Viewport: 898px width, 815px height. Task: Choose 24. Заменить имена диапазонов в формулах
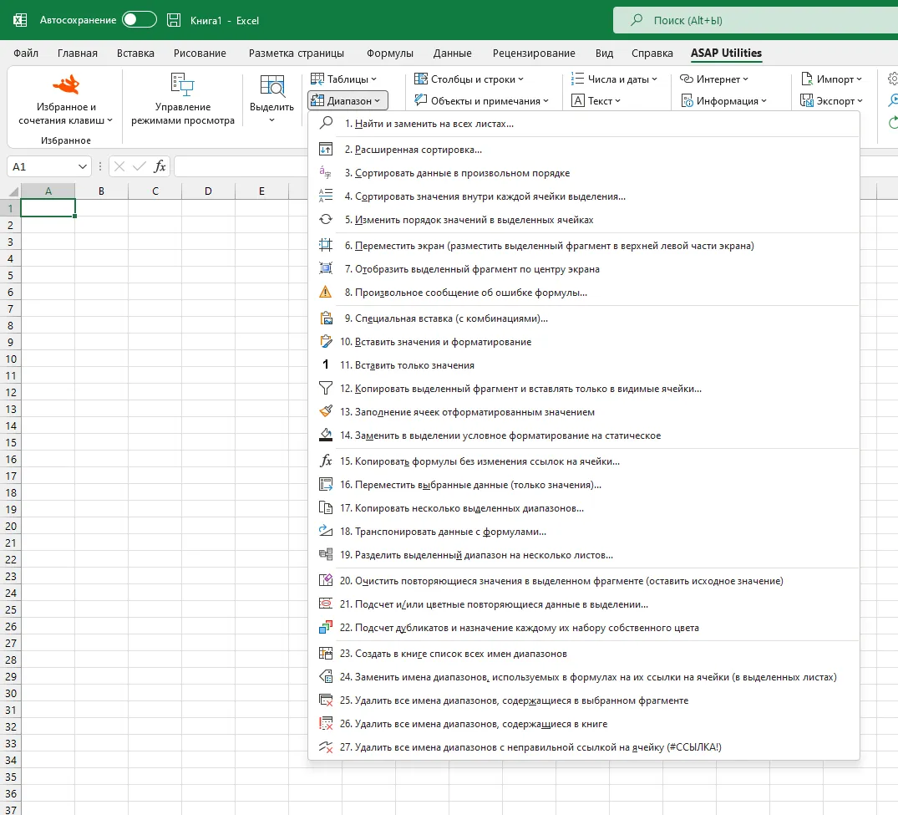point(584,677)
